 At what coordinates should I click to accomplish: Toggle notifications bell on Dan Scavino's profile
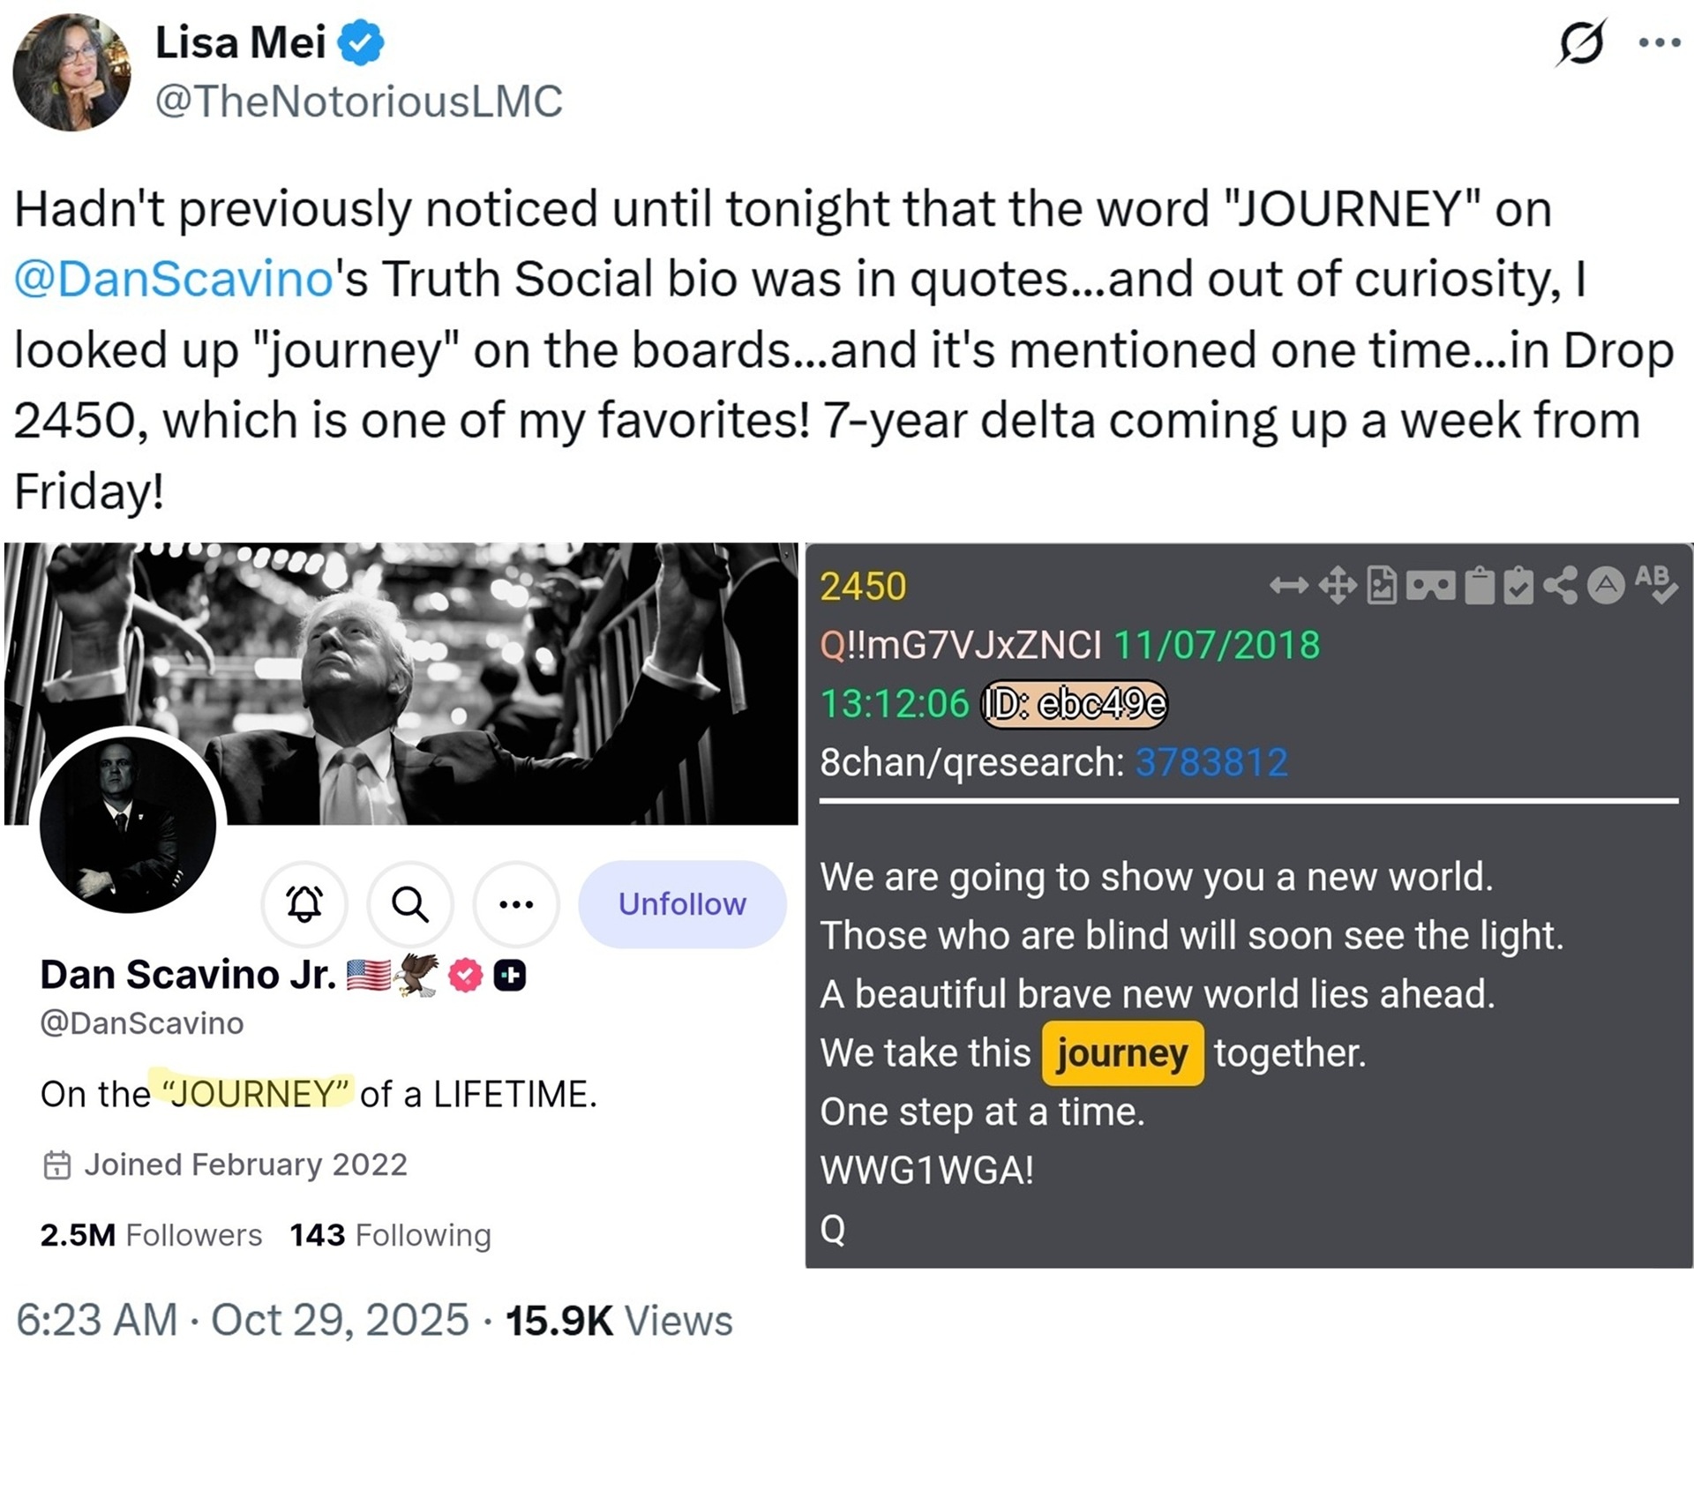(304, 903)
